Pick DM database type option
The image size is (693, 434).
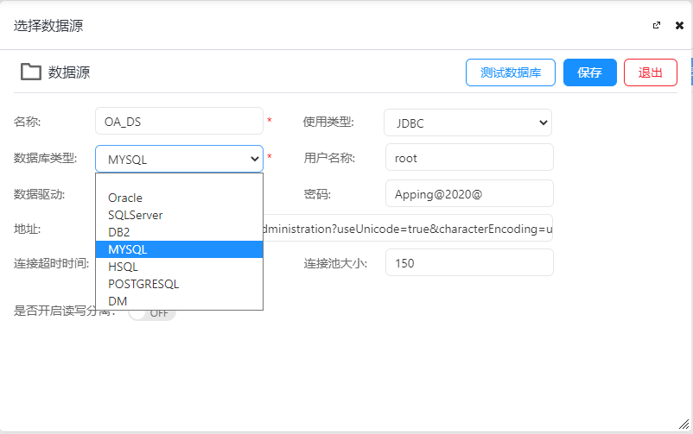pos(179,301)
